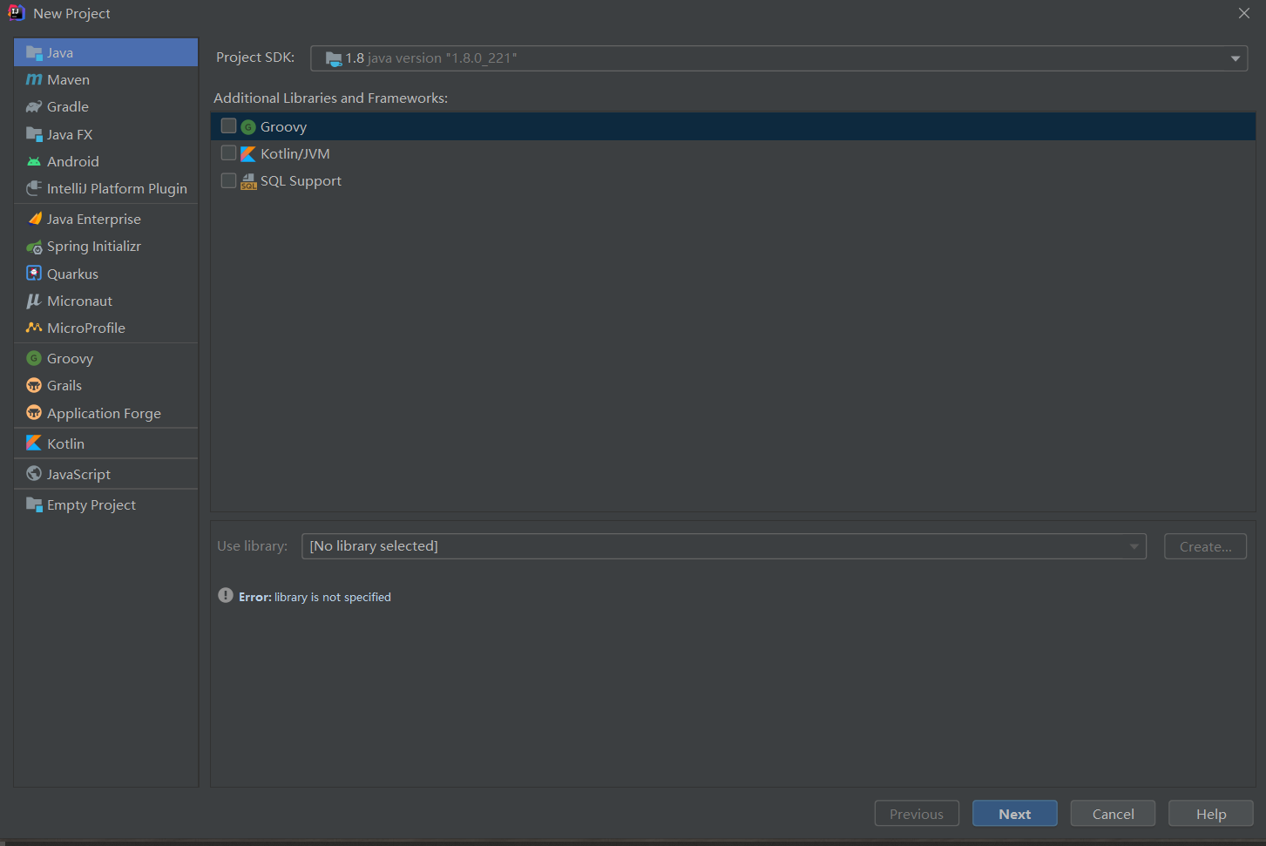Viewport: 1266px width, 846px height.
Task: Select the Empty Project option
Action: (106, 504)
